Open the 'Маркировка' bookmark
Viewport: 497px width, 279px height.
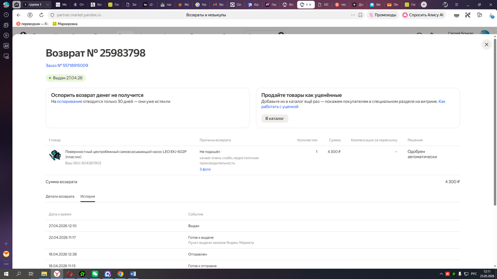click(65, 24)
